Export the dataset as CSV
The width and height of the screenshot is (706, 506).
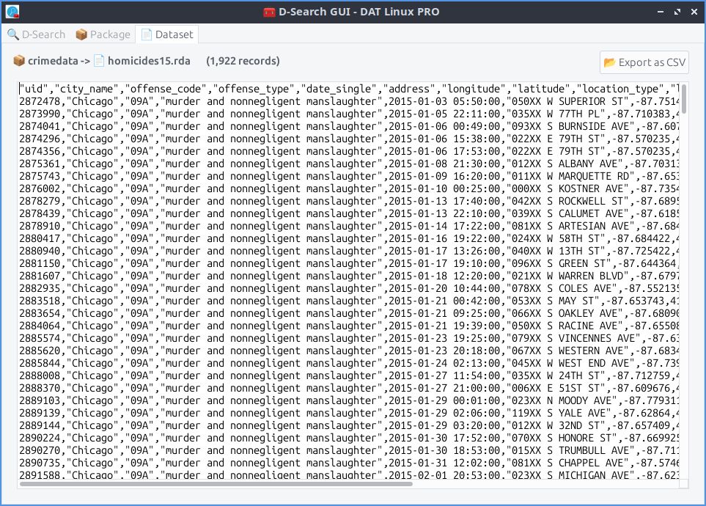click(644, 62)
